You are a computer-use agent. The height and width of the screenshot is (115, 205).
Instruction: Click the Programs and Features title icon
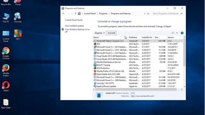click(63, 8)
